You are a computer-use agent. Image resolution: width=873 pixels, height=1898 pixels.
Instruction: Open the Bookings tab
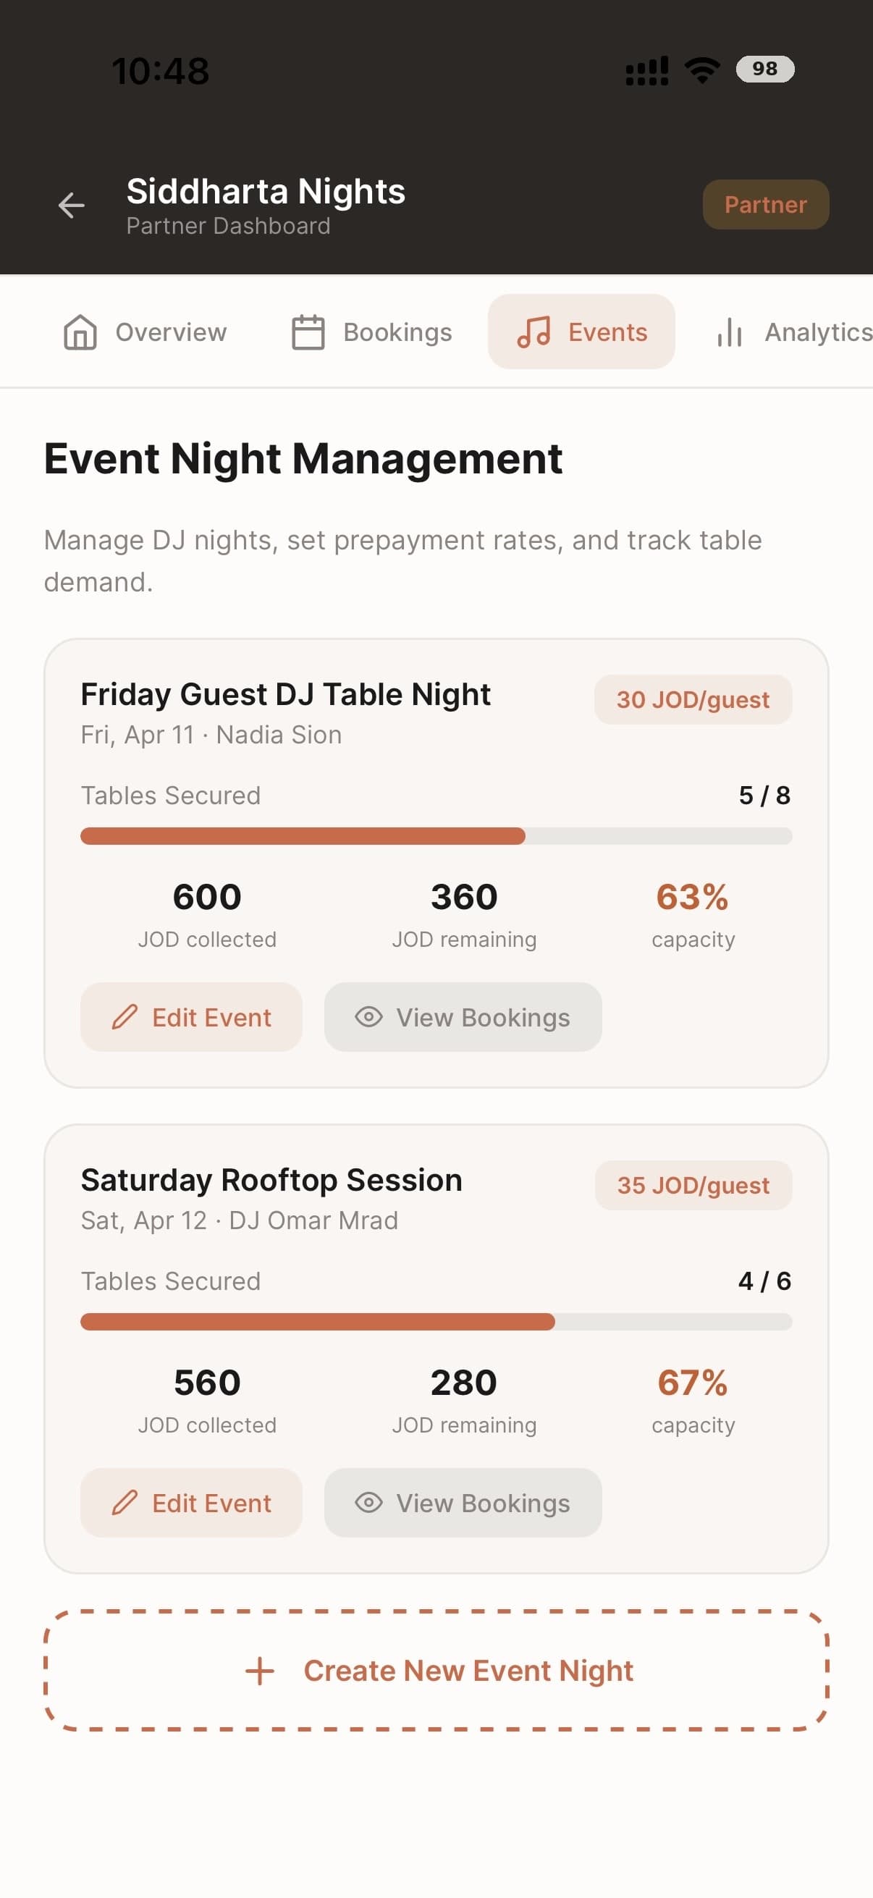[371, 332]
